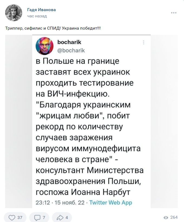Click the vertical dots in the tweet image
This screenshot has height=222, width=184.
coord(144,42)
